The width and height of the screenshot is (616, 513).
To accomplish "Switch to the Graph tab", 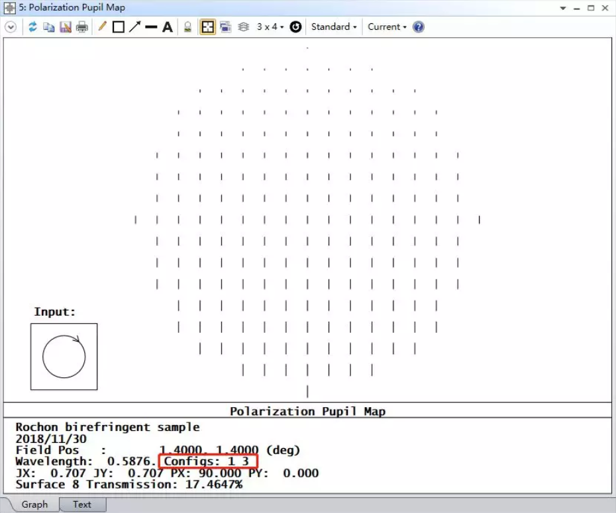I will click(x=34, y=504).
